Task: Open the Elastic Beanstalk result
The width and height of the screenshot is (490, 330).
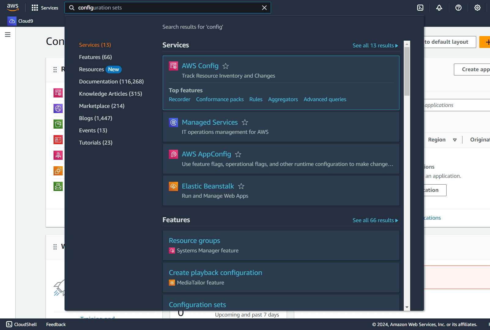Action: click(x=208, y=186)
